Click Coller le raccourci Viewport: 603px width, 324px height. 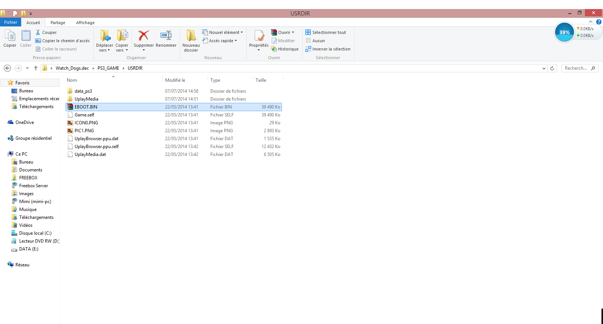click(x=56, y=49)
